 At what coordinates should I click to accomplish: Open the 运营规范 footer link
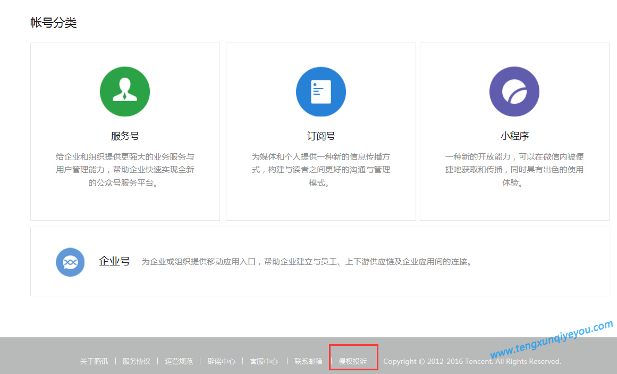click(179, 361)
